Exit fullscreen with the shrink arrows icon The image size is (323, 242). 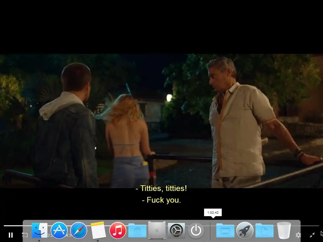pos(312,234)
